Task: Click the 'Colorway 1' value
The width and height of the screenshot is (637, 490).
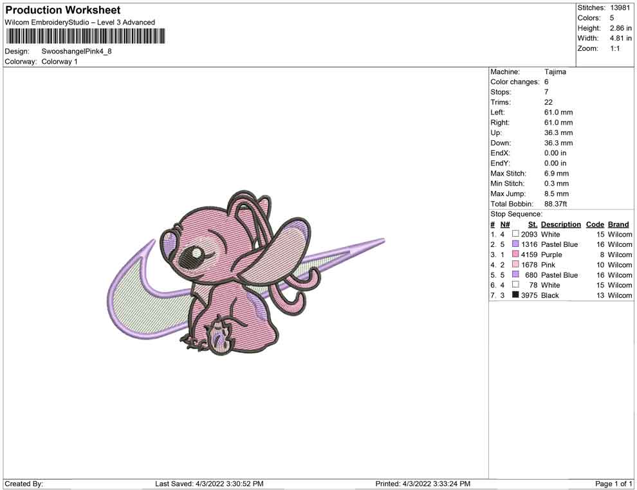Action: [59, 62]
